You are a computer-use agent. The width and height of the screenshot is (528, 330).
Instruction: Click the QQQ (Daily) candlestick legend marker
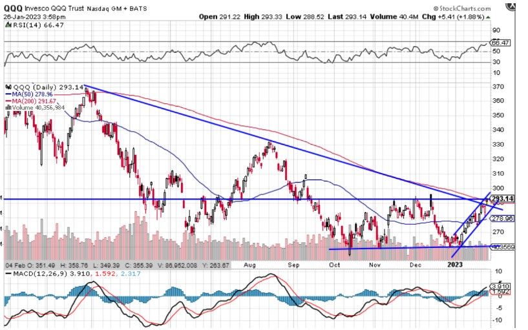tap(8, 86)
